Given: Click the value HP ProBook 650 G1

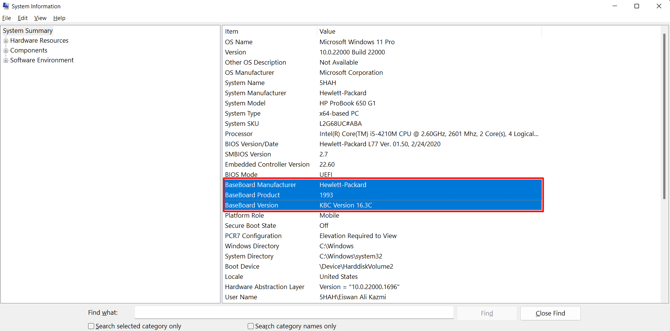Looking at the screenshot, I should 347,103.
